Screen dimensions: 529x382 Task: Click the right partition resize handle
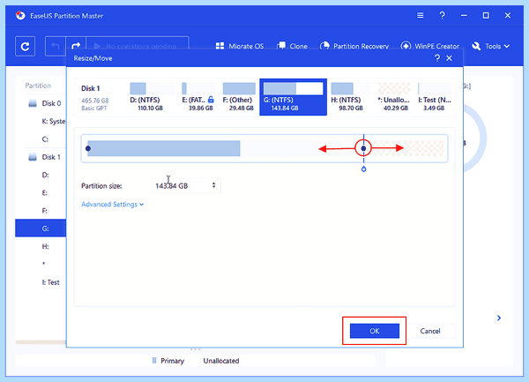point(363,148)
